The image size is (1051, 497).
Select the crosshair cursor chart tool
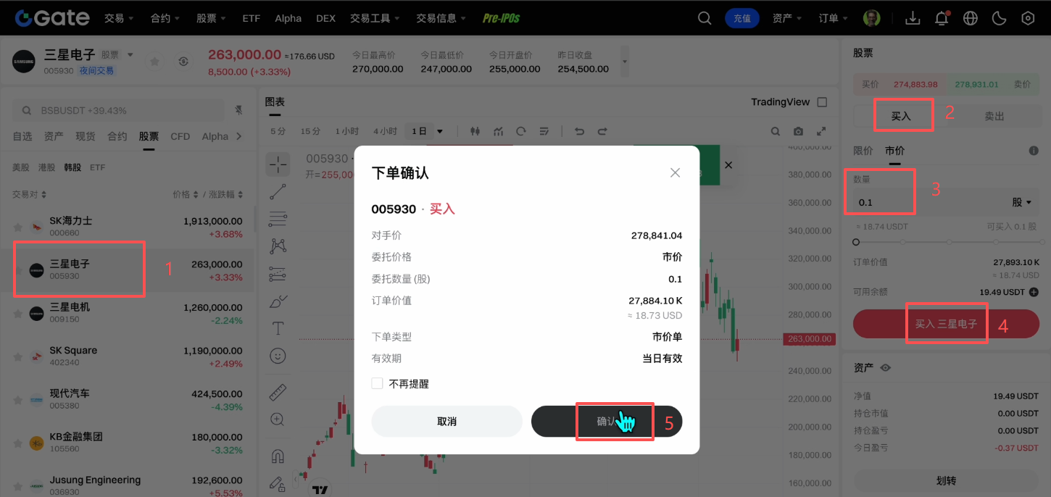278,164
